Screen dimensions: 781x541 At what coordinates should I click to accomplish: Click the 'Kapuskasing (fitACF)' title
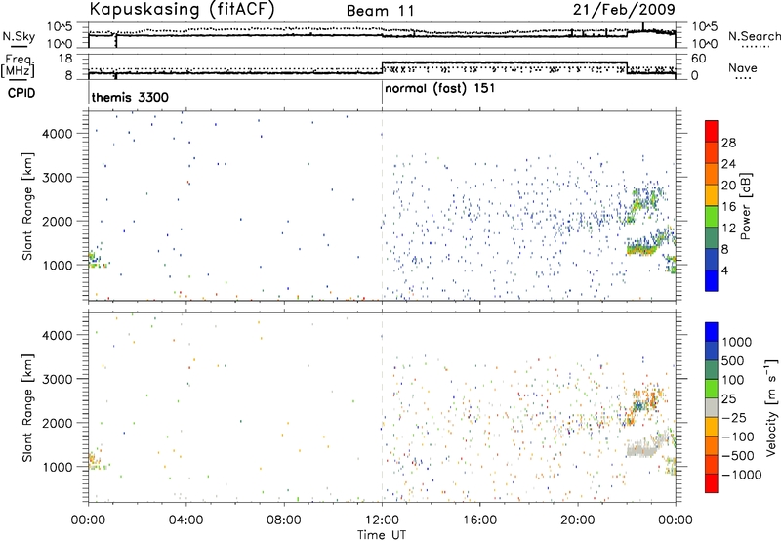(x=182, y=9)
